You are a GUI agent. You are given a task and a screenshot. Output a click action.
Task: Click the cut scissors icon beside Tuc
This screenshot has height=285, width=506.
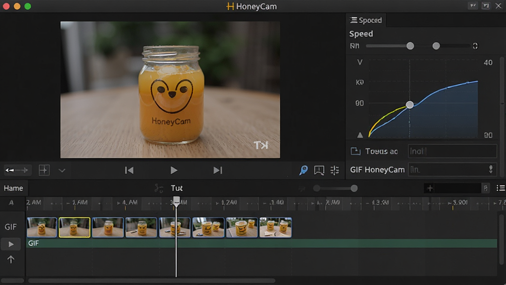[159, 188]
